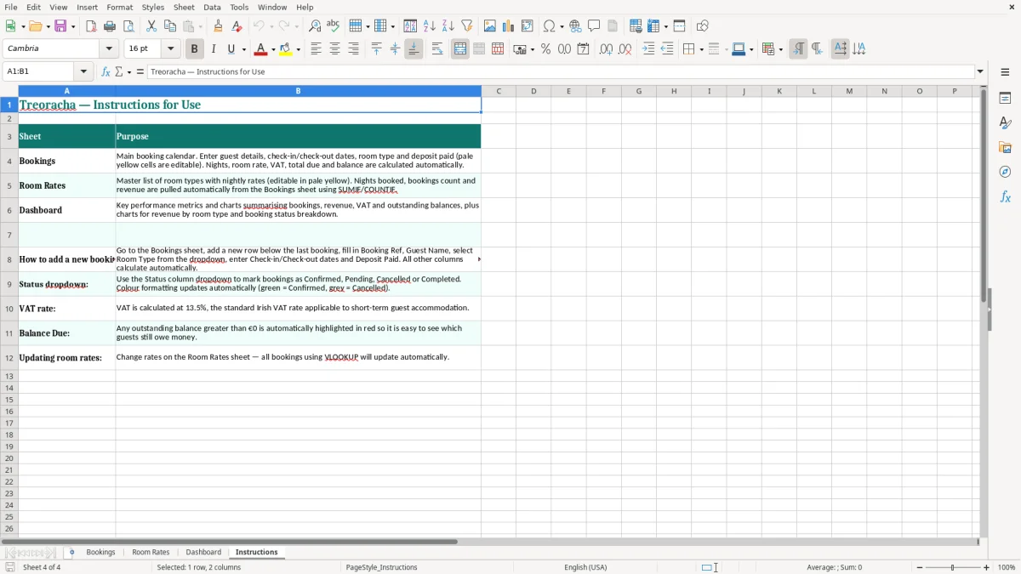Open the Data menu
The height and width of the screenshot is (574, 1021).
pos(212,7)
